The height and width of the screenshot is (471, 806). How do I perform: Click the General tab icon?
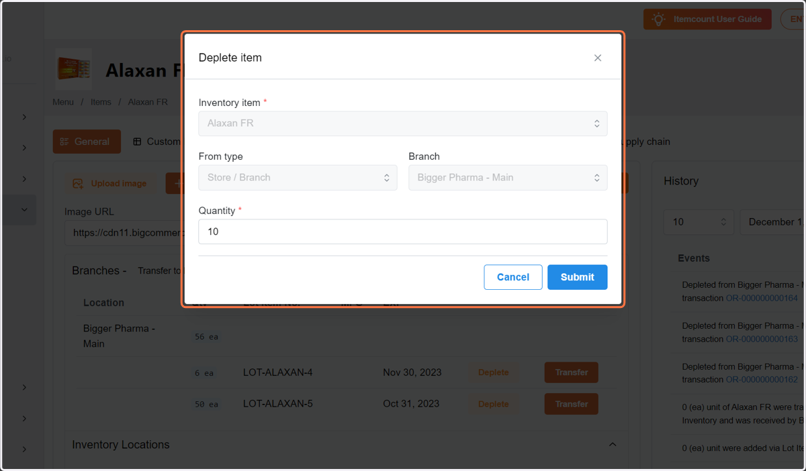[64, 142]
